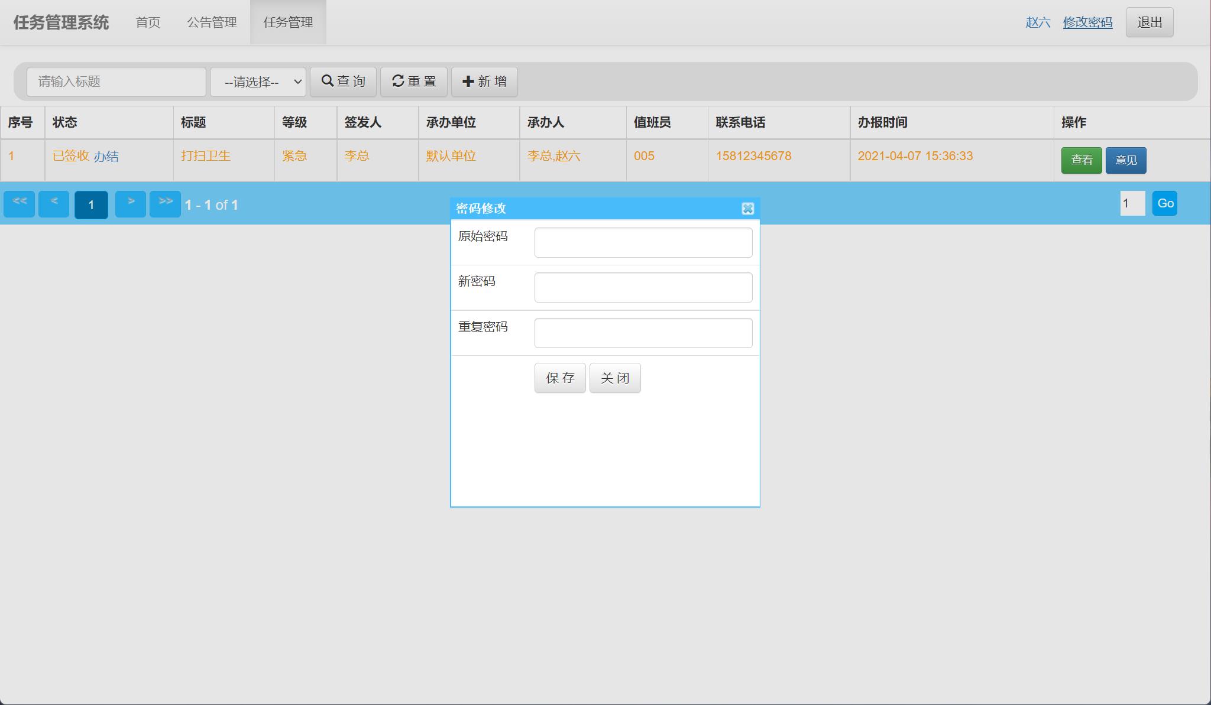
Task: Click the 意见 button in the operations column
Action: point(1126,160)
